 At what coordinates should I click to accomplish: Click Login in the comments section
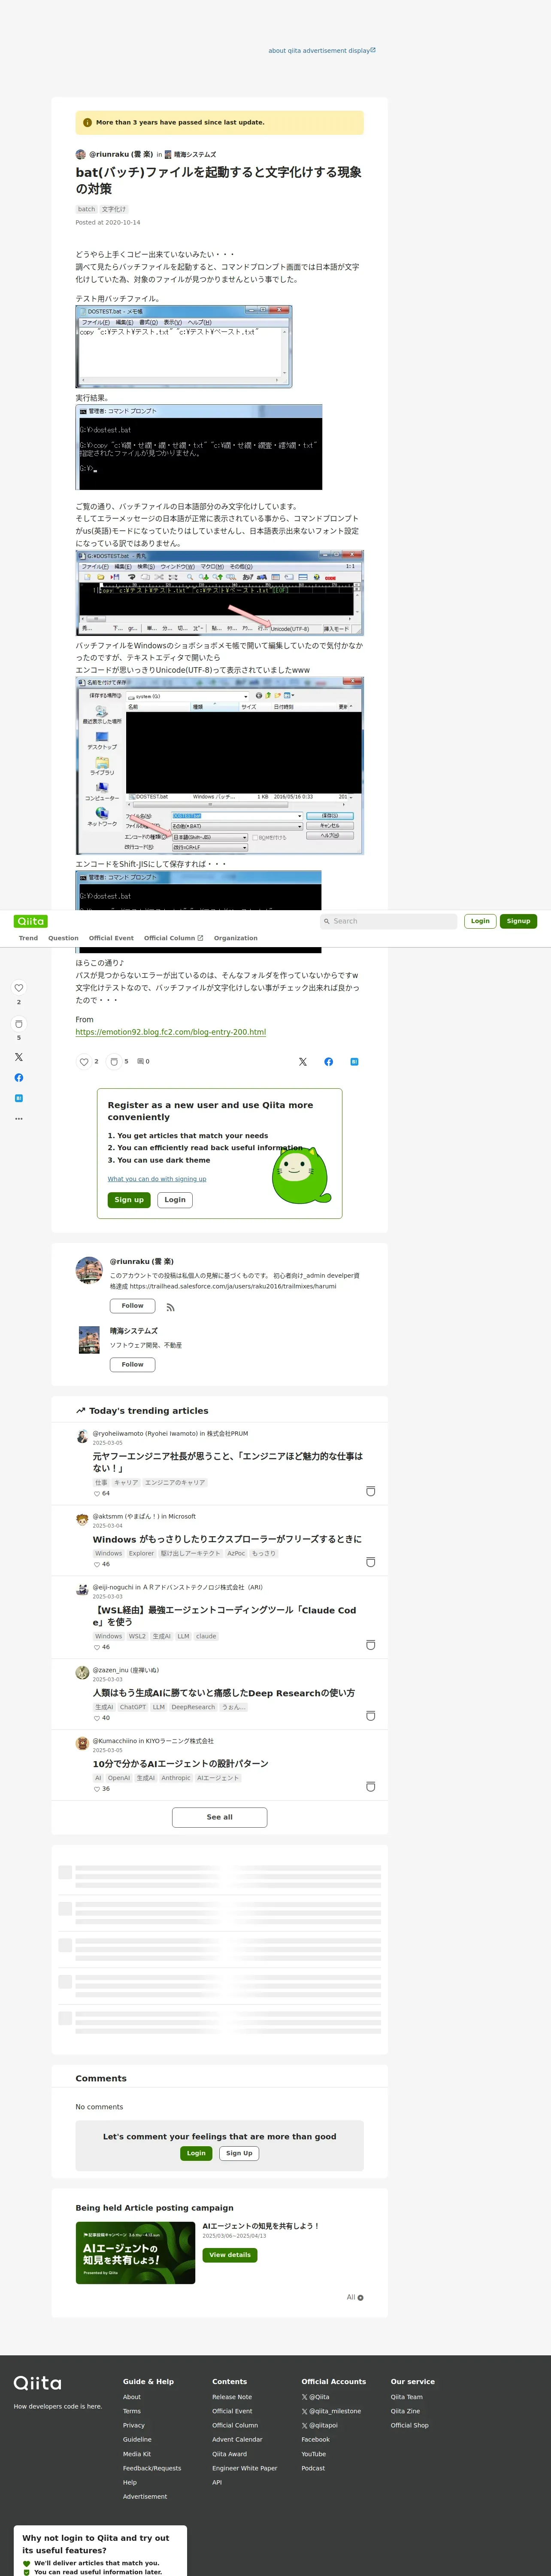click(196, 2153)
